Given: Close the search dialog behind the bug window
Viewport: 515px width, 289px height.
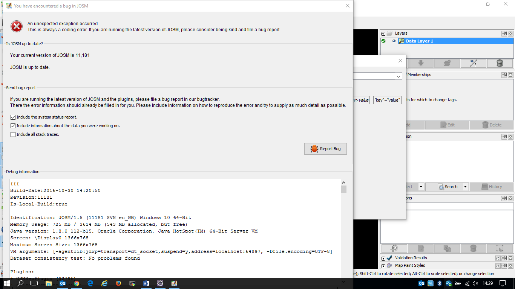Looking at the screenshot, I should click(x=400, y=61).
